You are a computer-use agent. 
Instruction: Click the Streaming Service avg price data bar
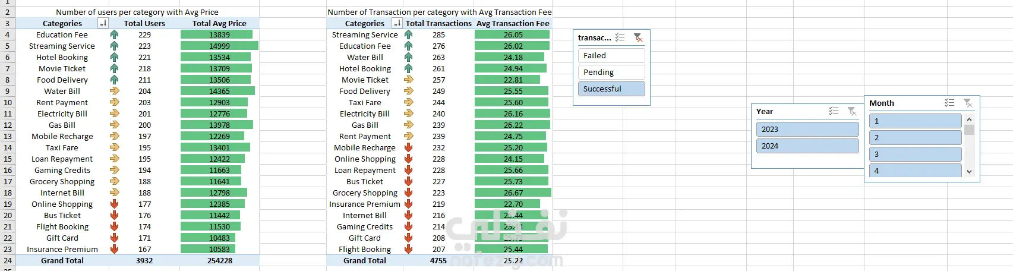click(x=219, y=46)
